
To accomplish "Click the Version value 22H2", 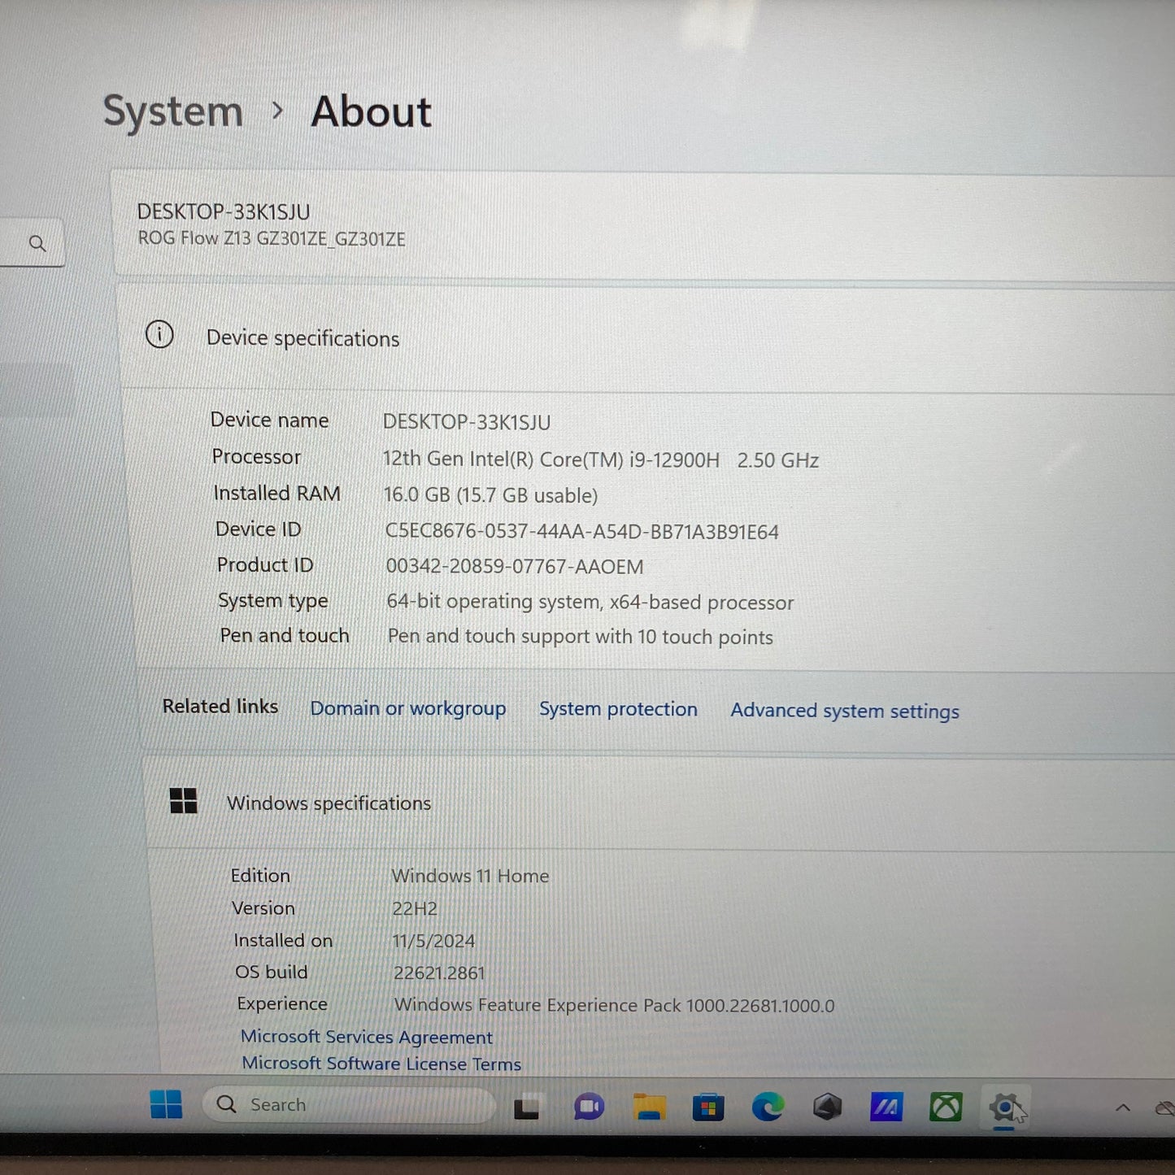I will point(415,908).
